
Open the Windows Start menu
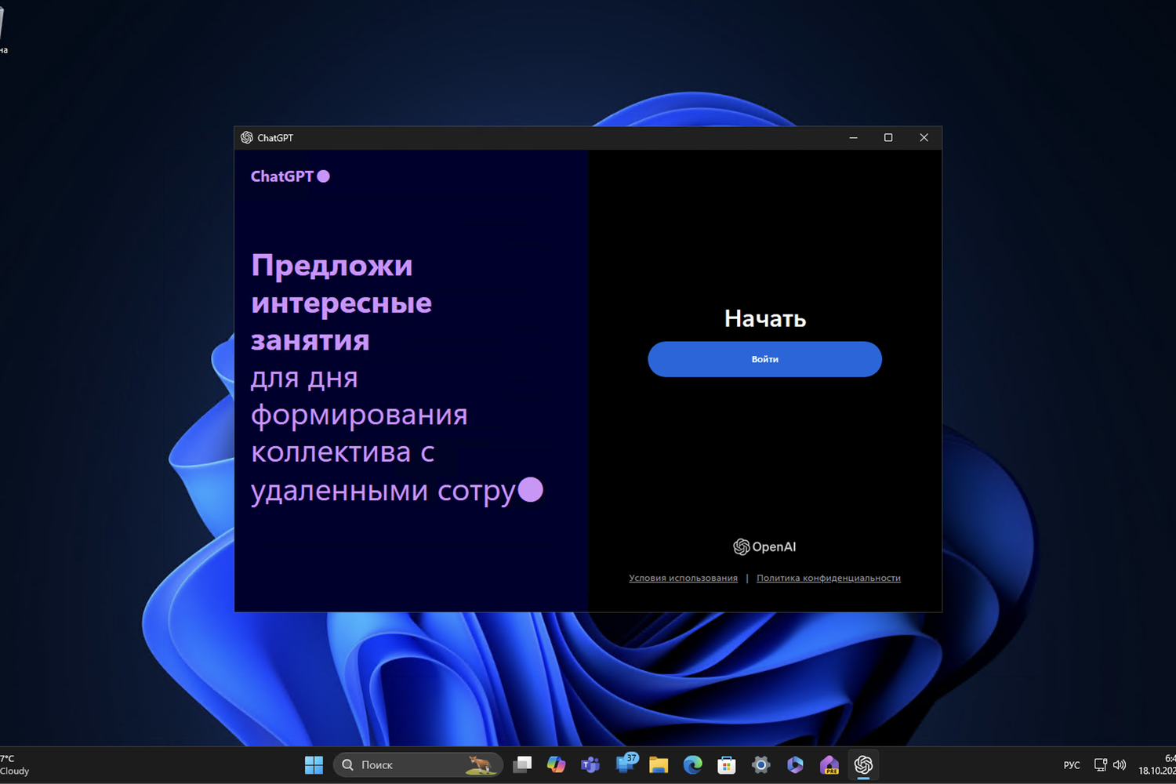coord(314,764)
